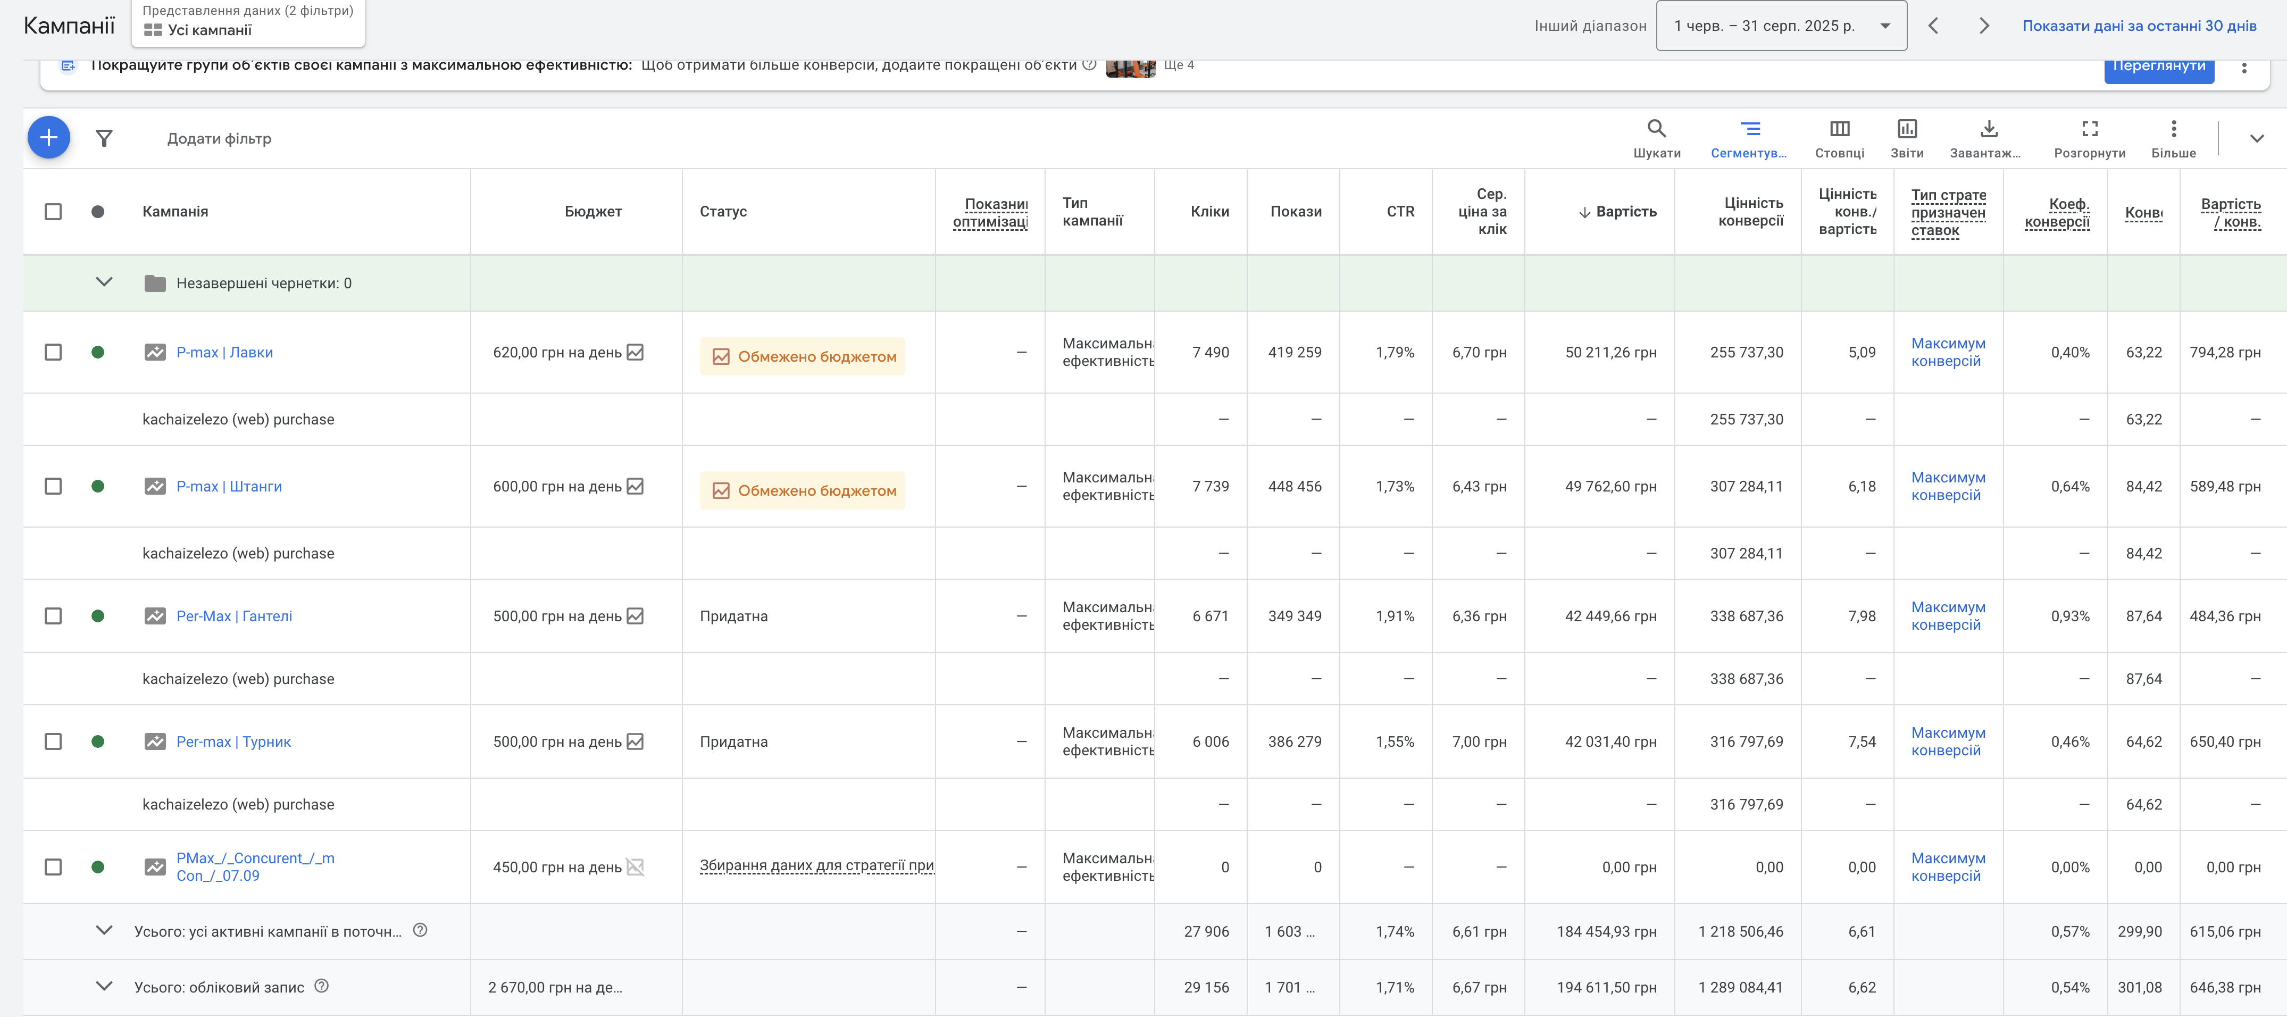Select the Per-Max | Гантелі campaign checkbox
The image size is (2287, 1017).
(53, 616)
